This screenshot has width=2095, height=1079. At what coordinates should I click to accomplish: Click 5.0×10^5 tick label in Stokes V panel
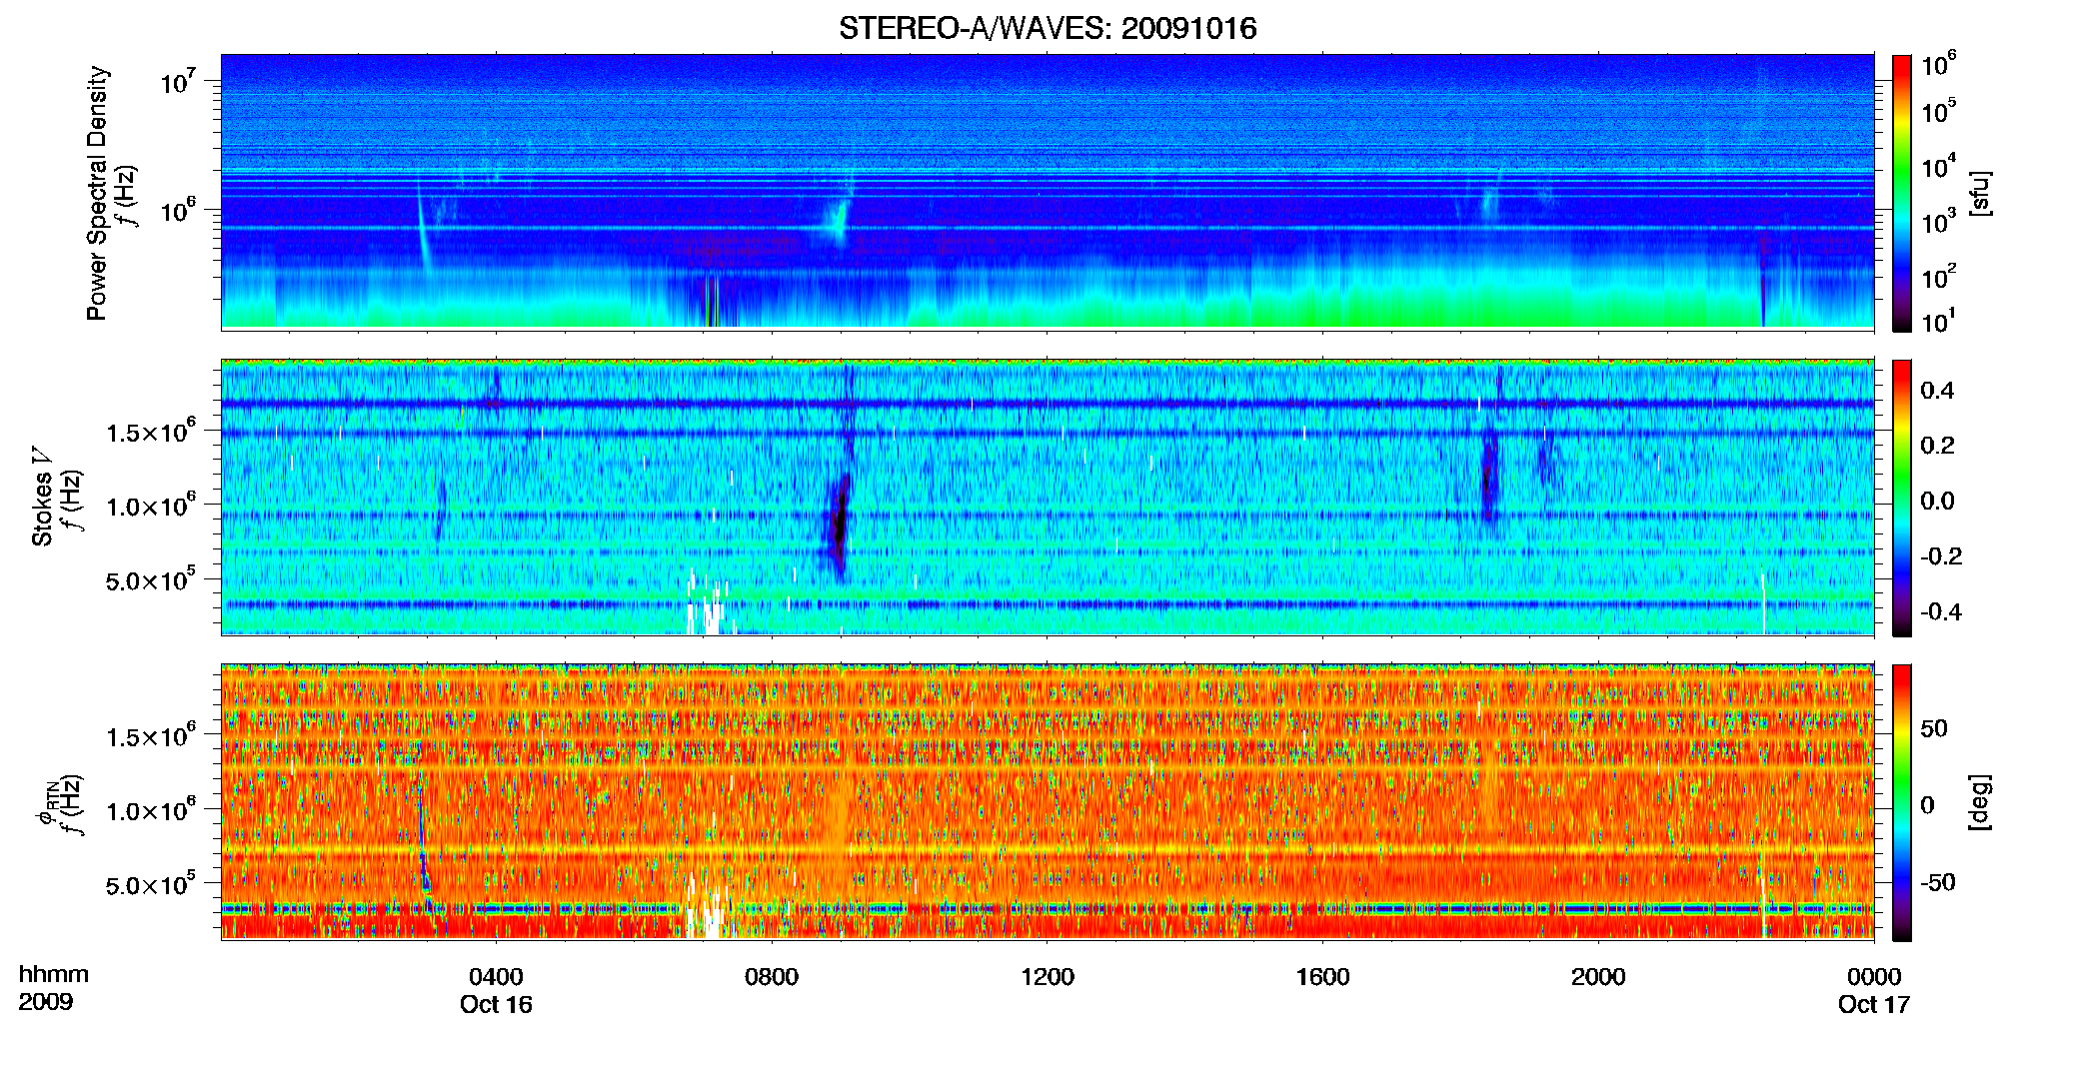(151, 580)
